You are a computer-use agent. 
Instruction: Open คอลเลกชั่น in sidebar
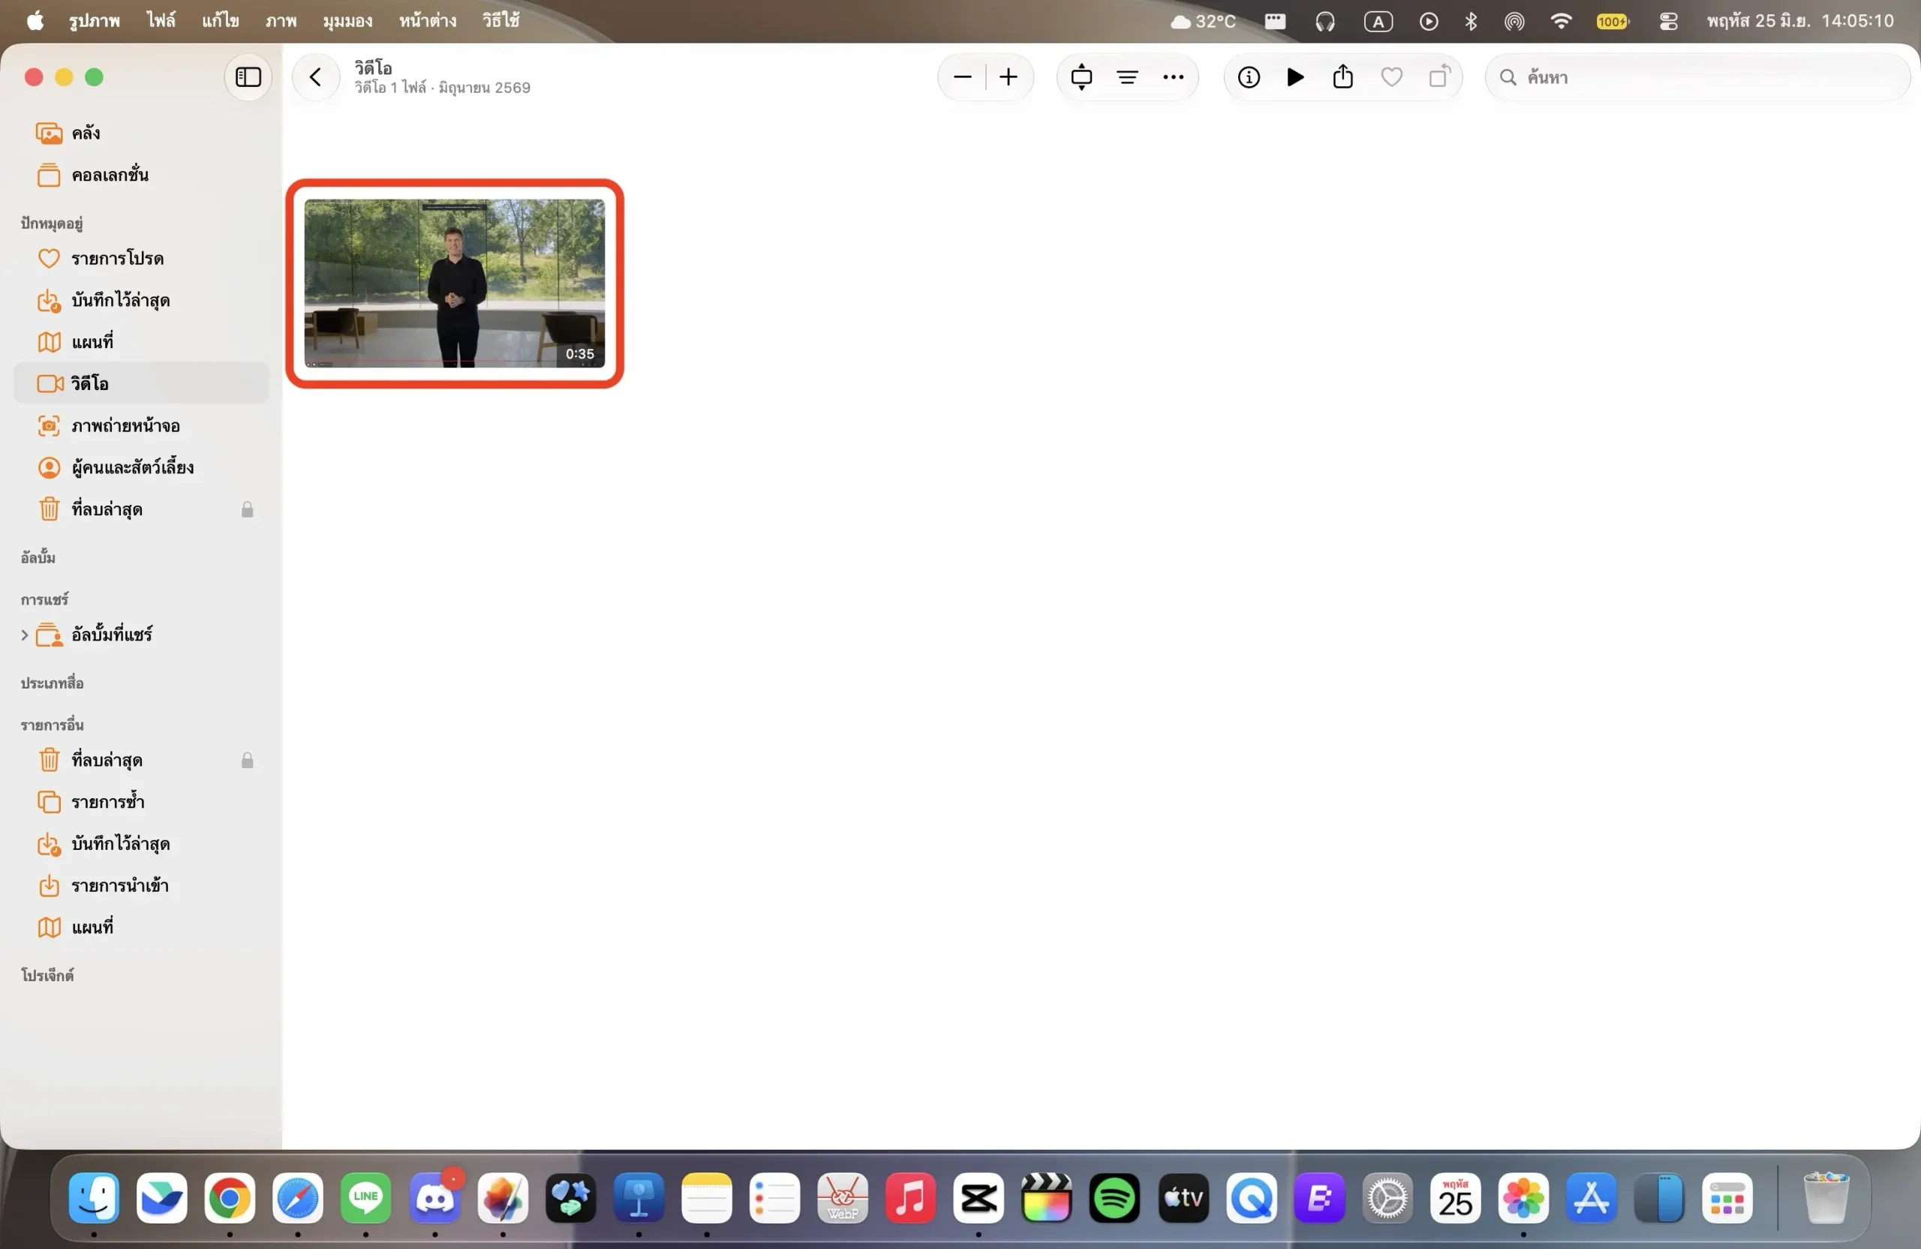pyautogui.click(x=141, y=175)
